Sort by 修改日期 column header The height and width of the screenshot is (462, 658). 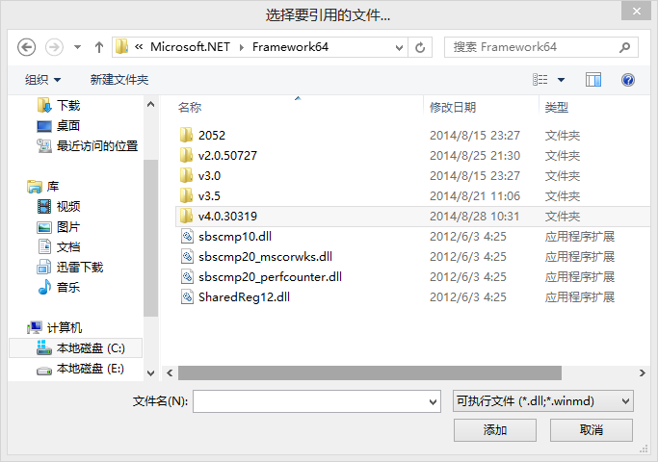pyautogui.click(x=453, y=108)
